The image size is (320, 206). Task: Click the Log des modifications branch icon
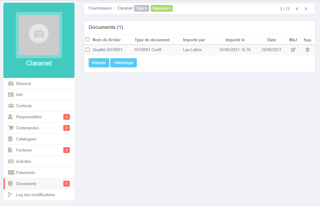pyautogui.click(x=10, y=195)
